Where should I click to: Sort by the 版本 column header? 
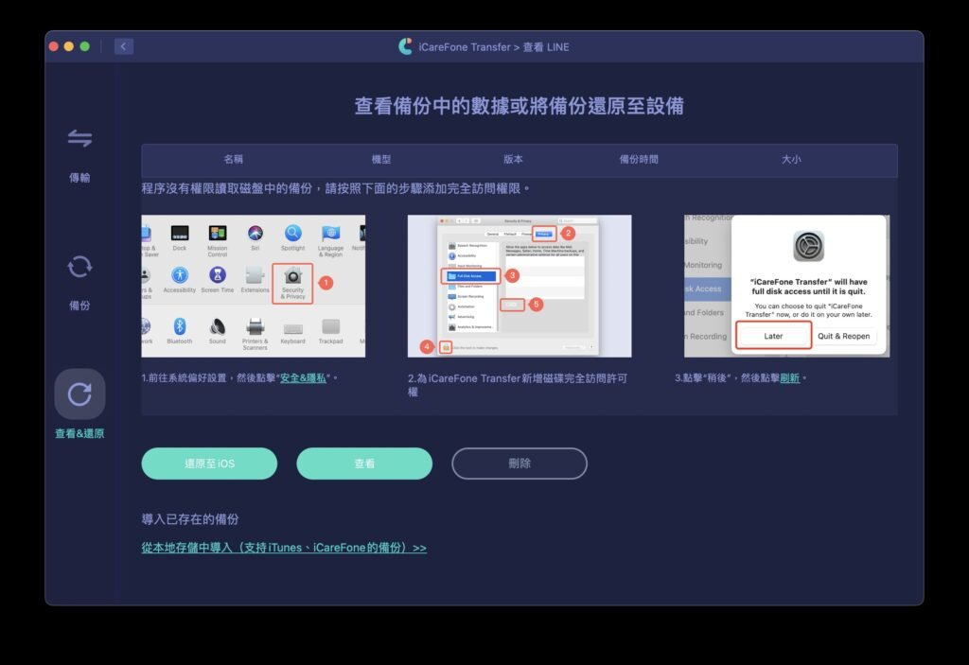point(513,160)
